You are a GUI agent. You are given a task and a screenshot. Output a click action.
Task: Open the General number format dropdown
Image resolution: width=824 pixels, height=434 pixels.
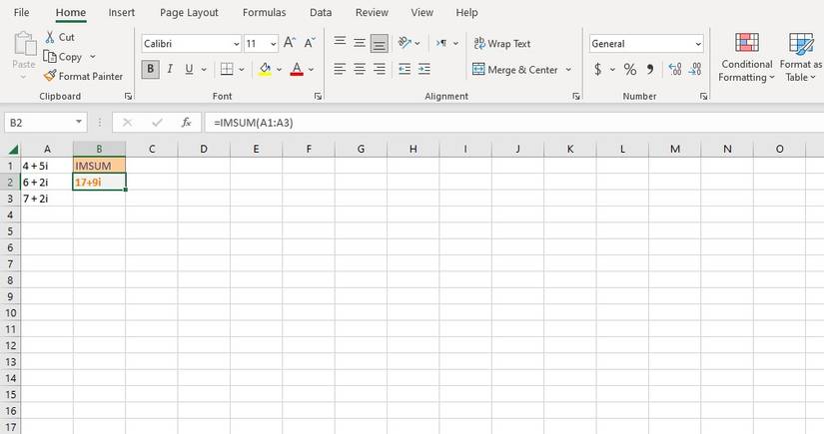click(x=698, y=44)
